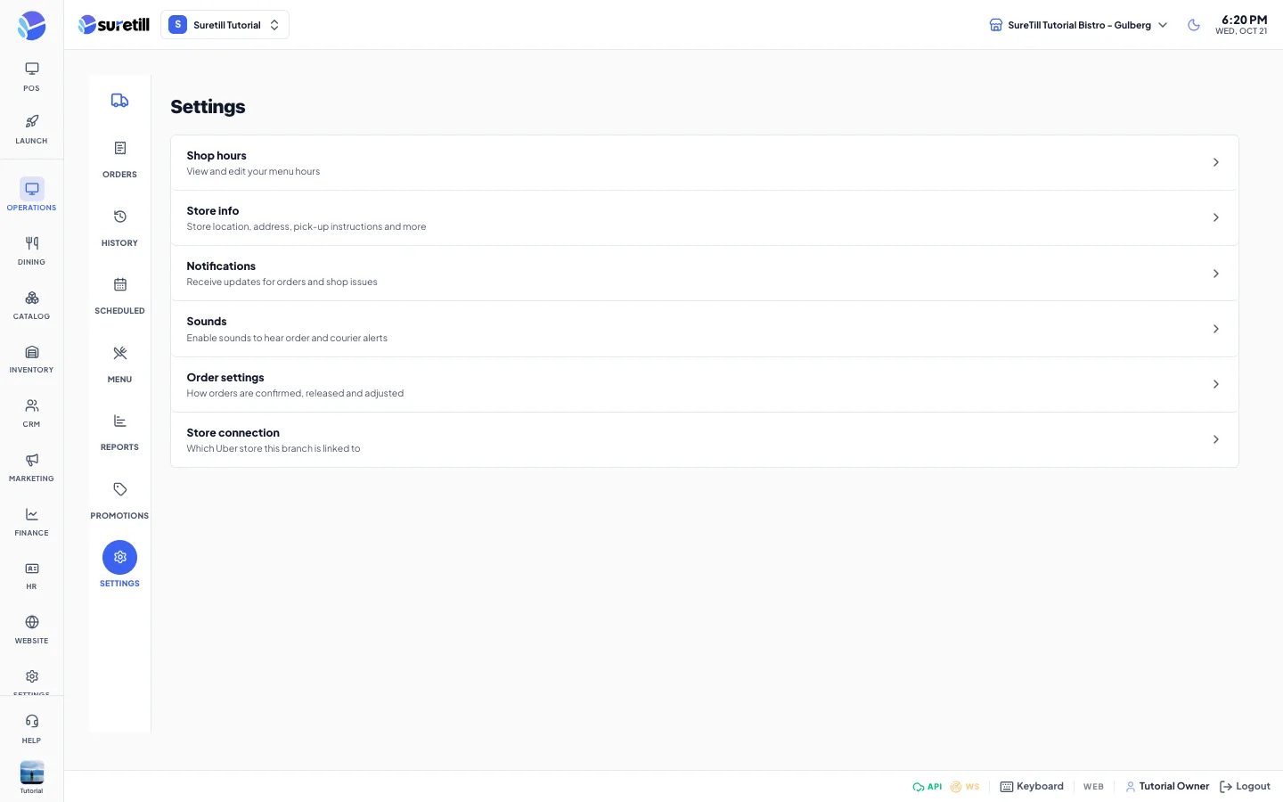Open the Finance section
The height and width of the screenshot is (802, 1283).
(31, 521)
